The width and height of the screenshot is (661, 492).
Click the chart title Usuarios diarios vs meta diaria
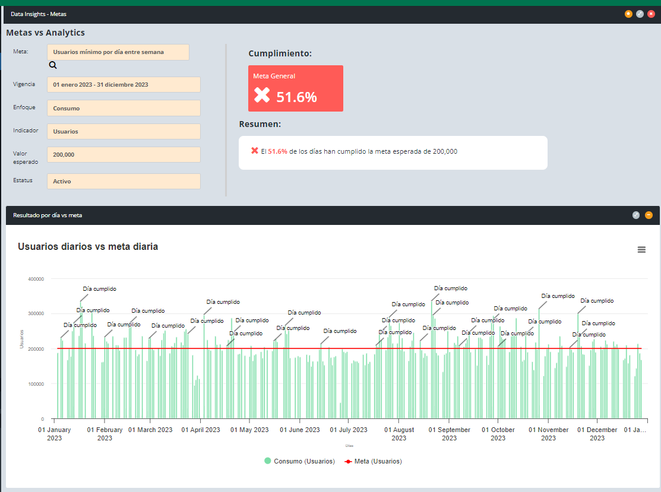pos(88,246)
